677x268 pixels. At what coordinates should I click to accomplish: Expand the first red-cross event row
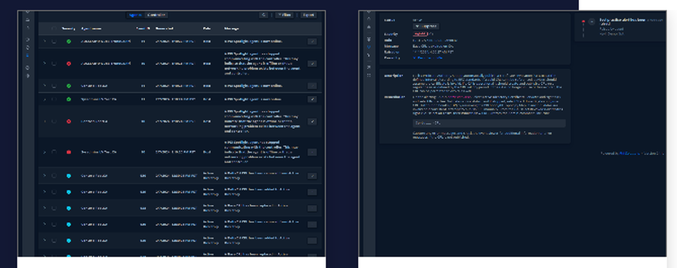(x=44, y=64)
